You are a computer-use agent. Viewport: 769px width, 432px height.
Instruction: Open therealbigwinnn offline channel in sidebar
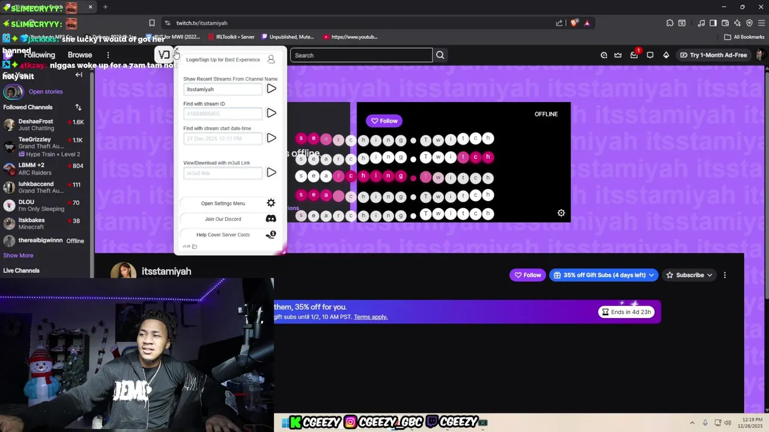click(x=45, y=241)
